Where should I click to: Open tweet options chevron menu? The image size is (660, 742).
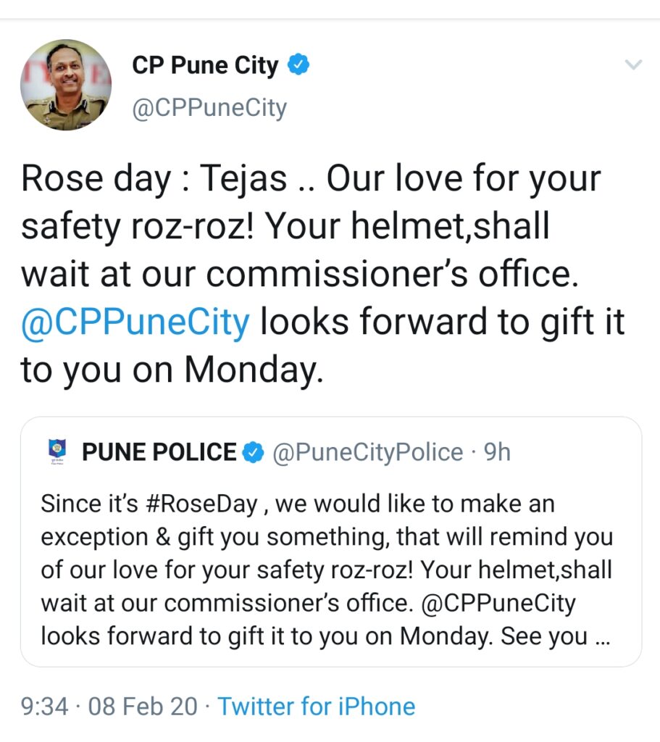[x=633, y=64]
